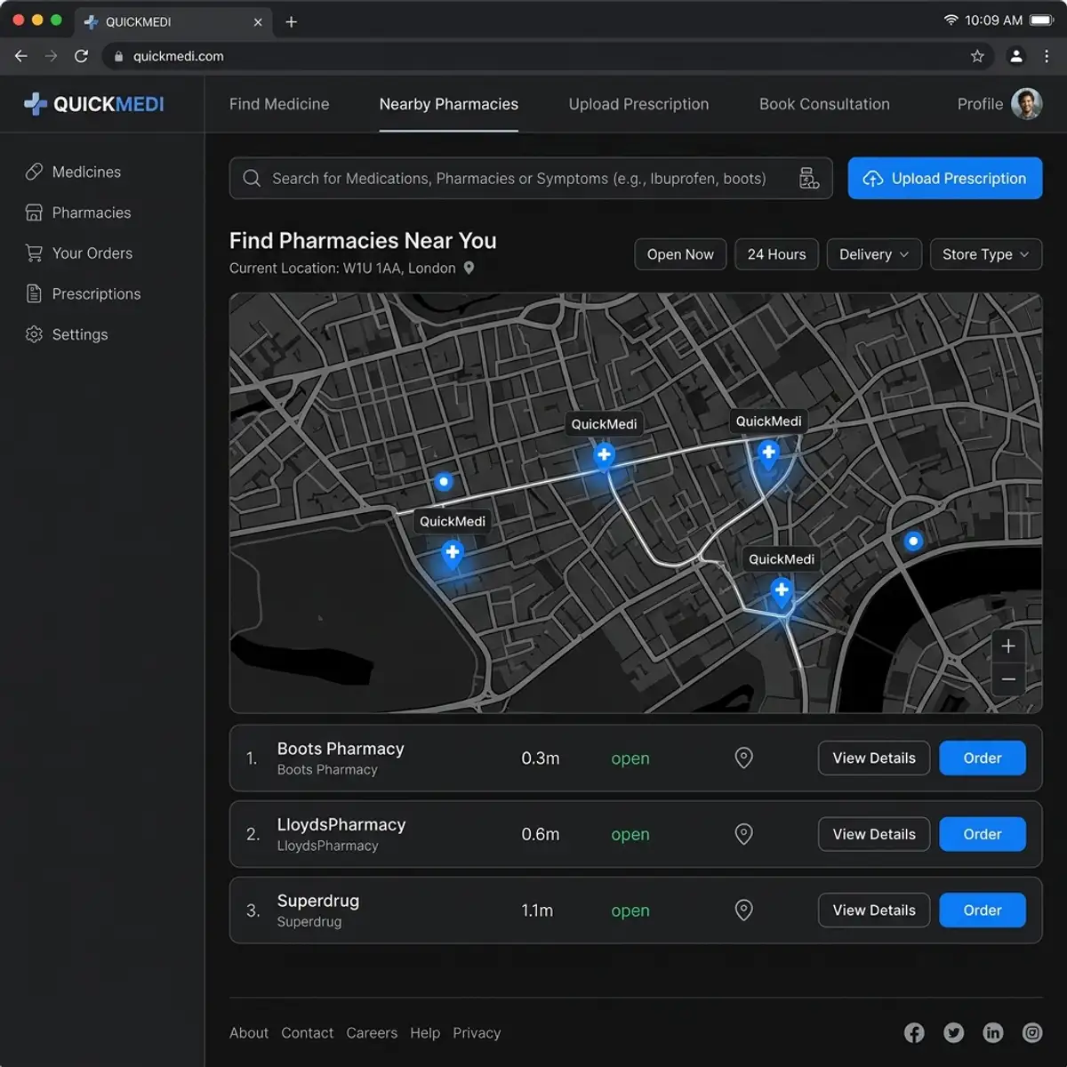The height and width of the screenshot is (1067, 1067).
Task: Show Boots Pharmacy location pin
Action: [x=744, y=758]
